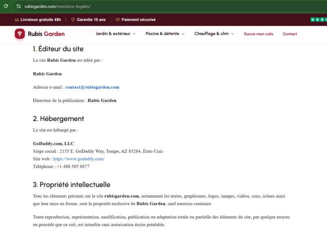
Task: Click the Directeur de la publication line
Action: click(75, 100)
